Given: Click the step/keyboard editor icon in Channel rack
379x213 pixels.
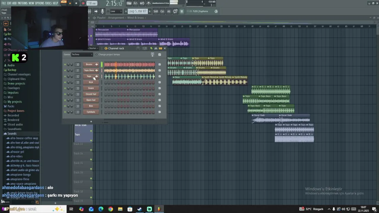Looking at the screenshot, I should (160, 48).
